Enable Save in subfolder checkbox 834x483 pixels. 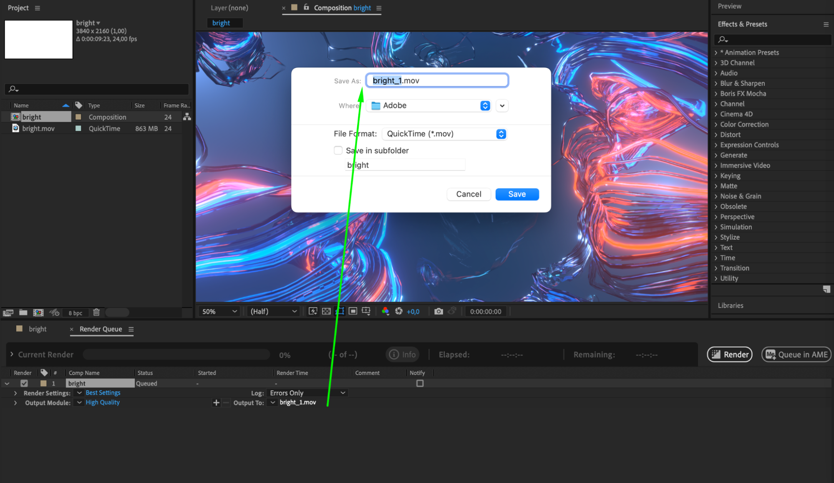coord(338,150)
